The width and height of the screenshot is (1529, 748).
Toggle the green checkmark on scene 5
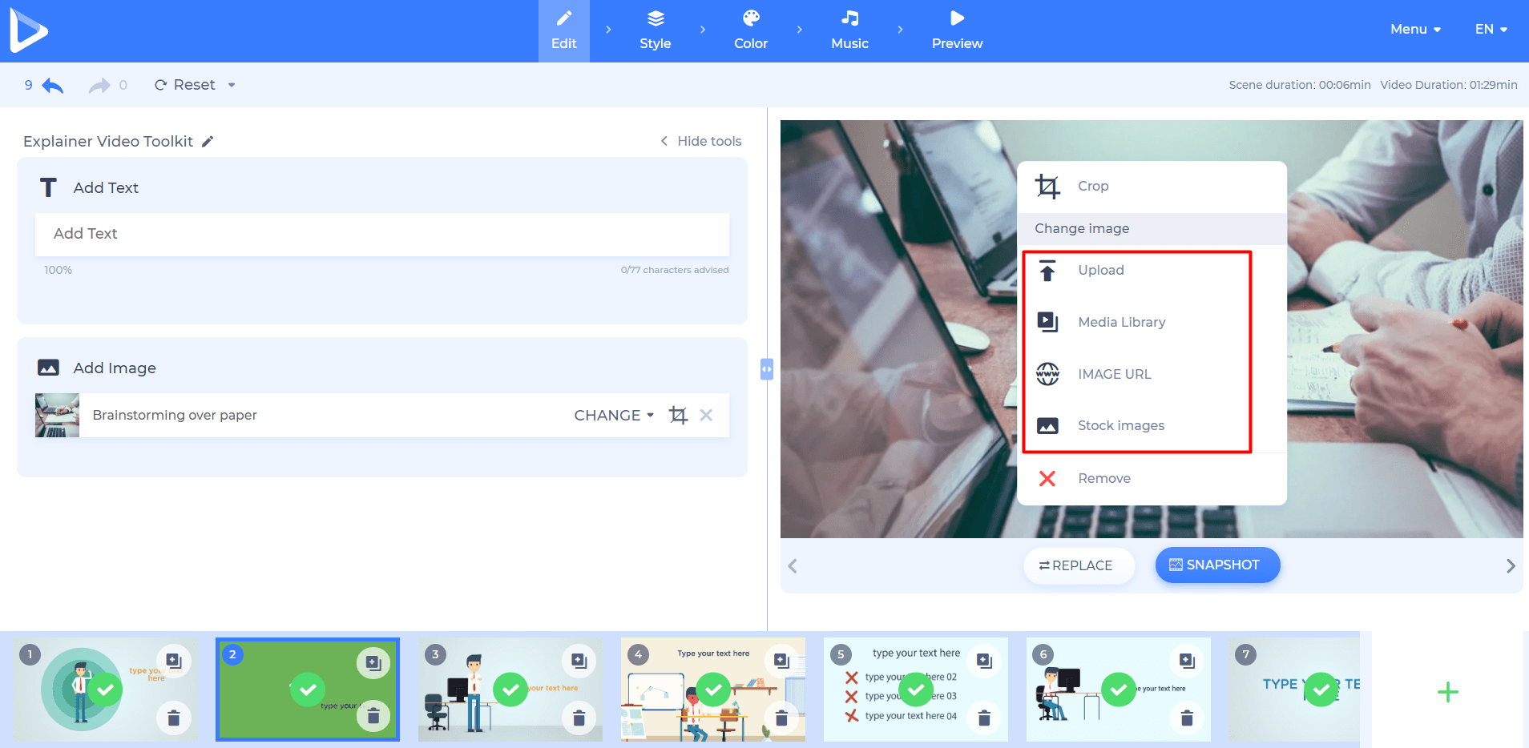[x=915, y=690]
